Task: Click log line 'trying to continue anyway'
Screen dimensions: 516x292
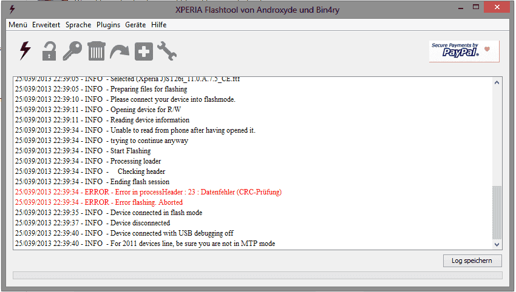Action: coord(101,141)
